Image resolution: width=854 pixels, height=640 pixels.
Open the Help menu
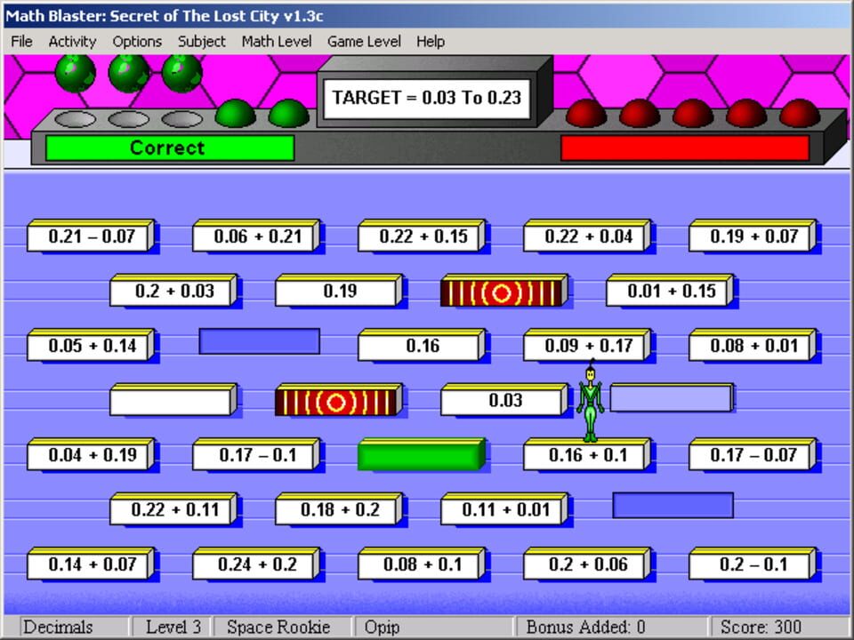(x=431, y=42)
